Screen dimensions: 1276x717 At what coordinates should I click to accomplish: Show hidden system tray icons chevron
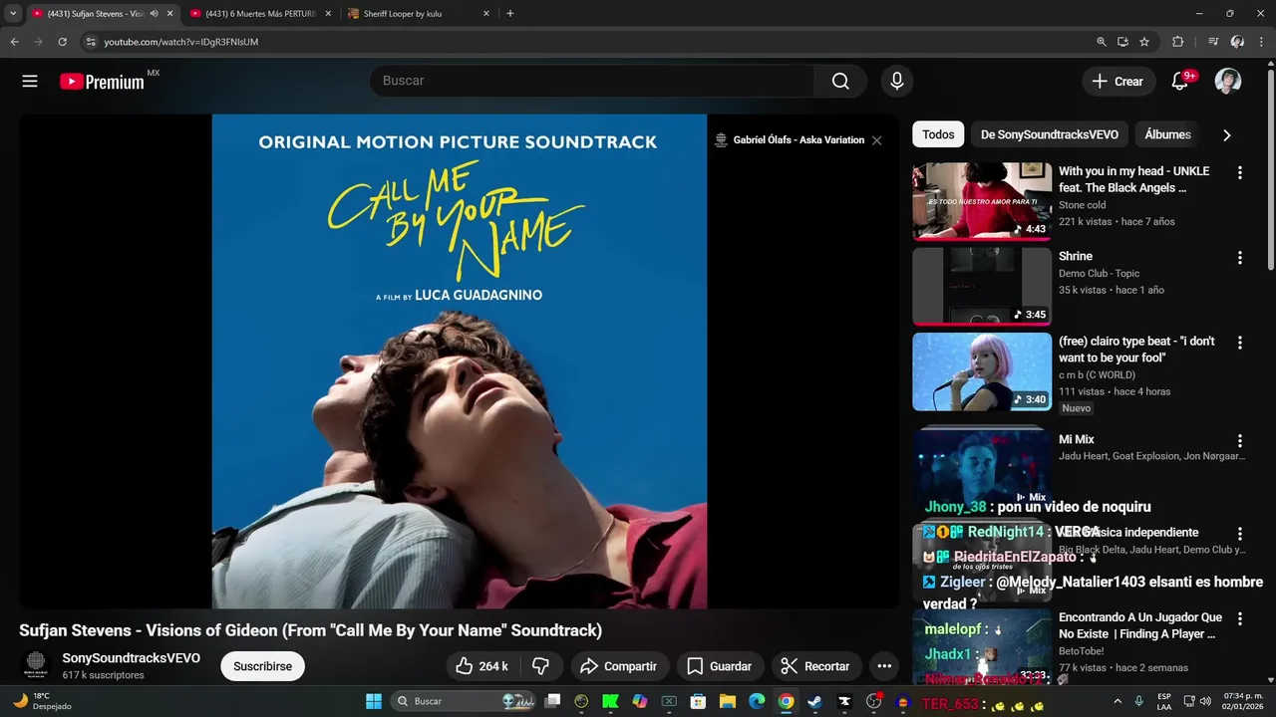1116,701
